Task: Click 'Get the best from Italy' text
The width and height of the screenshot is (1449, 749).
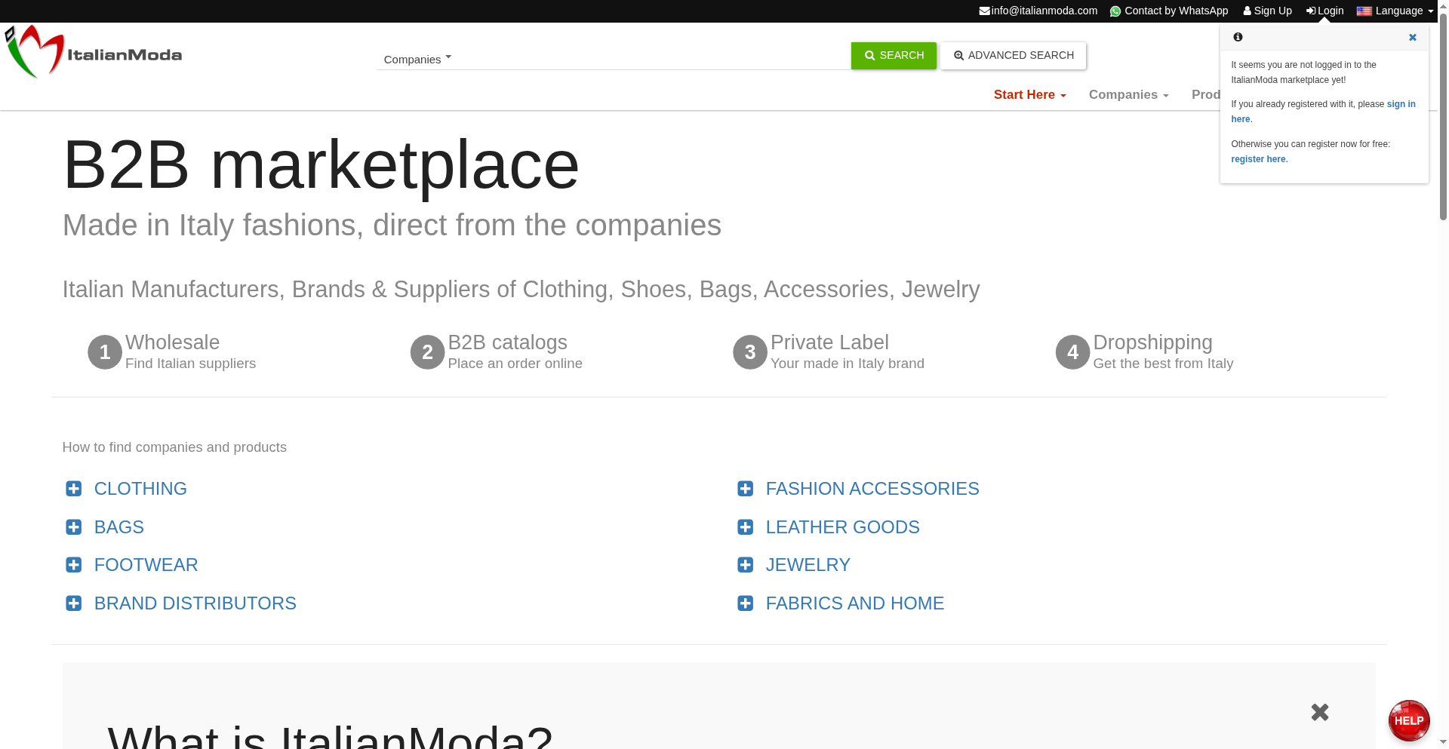Action: coord(1164,364)
